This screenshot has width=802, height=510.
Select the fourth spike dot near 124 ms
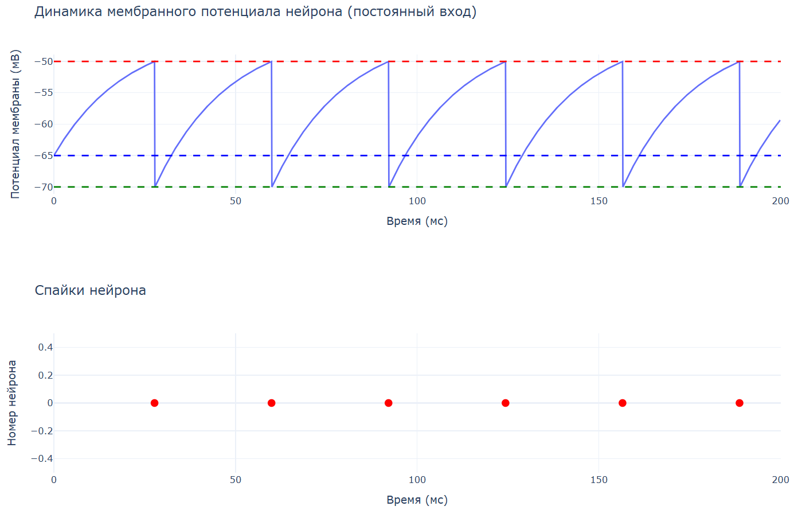(x=505, y=403)
